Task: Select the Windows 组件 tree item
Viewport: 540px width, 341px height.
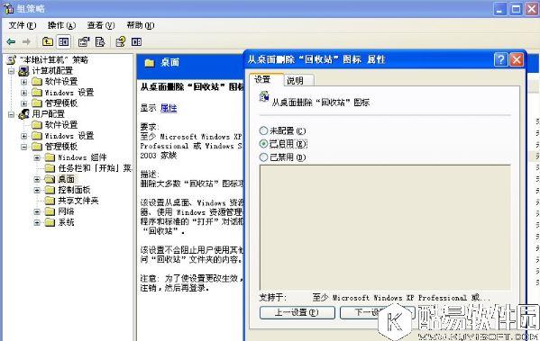Action: (82, 157)
